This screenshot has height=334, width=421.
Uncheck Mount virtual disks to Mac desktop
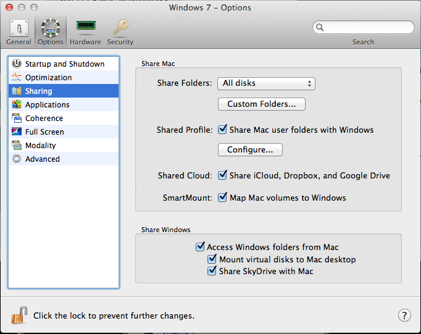(212, 259)
